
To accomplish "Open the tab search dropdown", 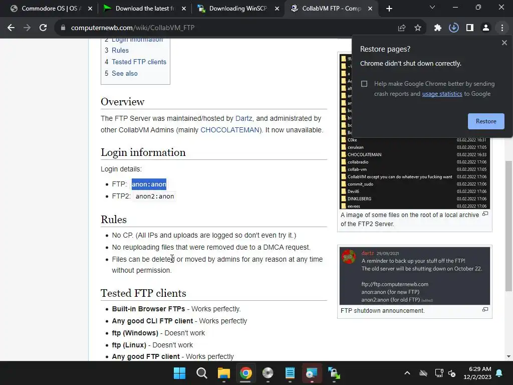I will pos(432,7).
